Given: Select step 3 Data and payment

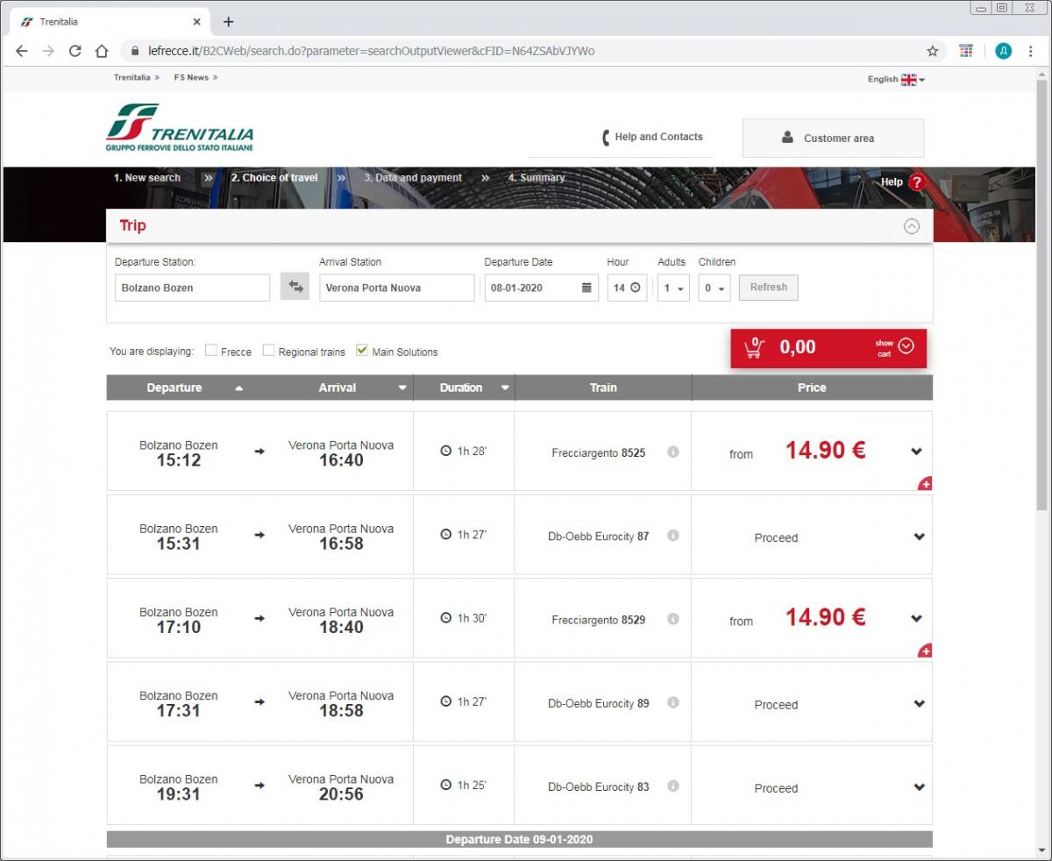Looking at the screenshot, I should pos(413,178).
